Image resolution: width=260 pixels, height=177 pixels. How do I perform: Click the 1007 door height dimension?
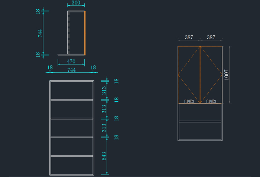point(225,75)
